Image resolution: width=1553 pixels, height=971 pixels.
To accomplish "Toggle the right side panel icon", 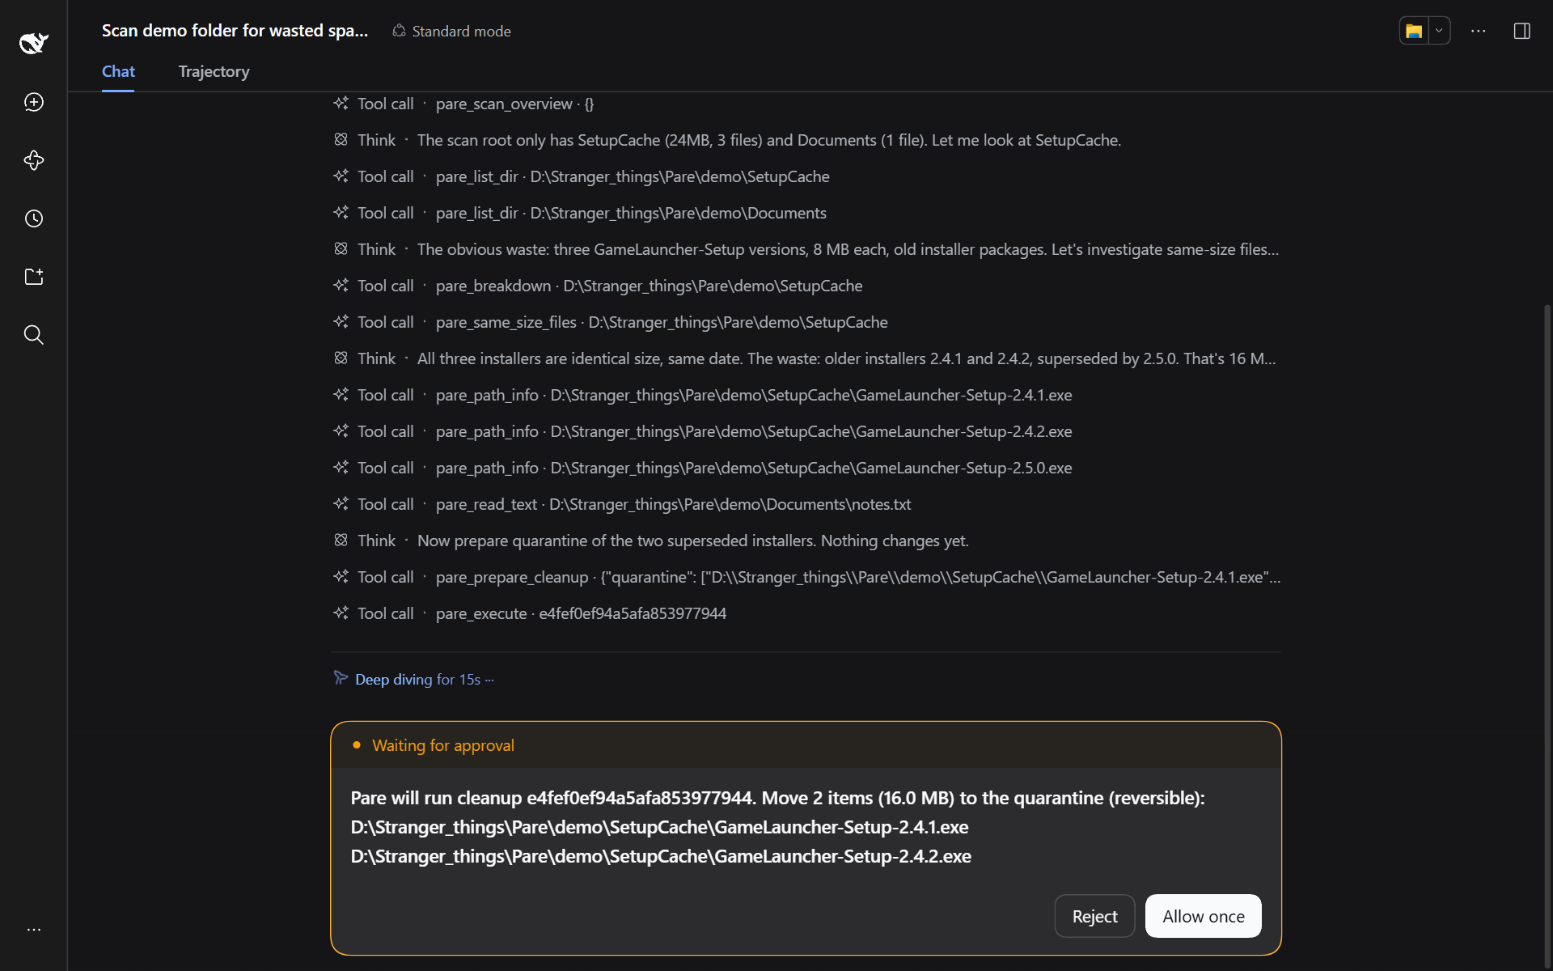I will [x=1522, y=31].
